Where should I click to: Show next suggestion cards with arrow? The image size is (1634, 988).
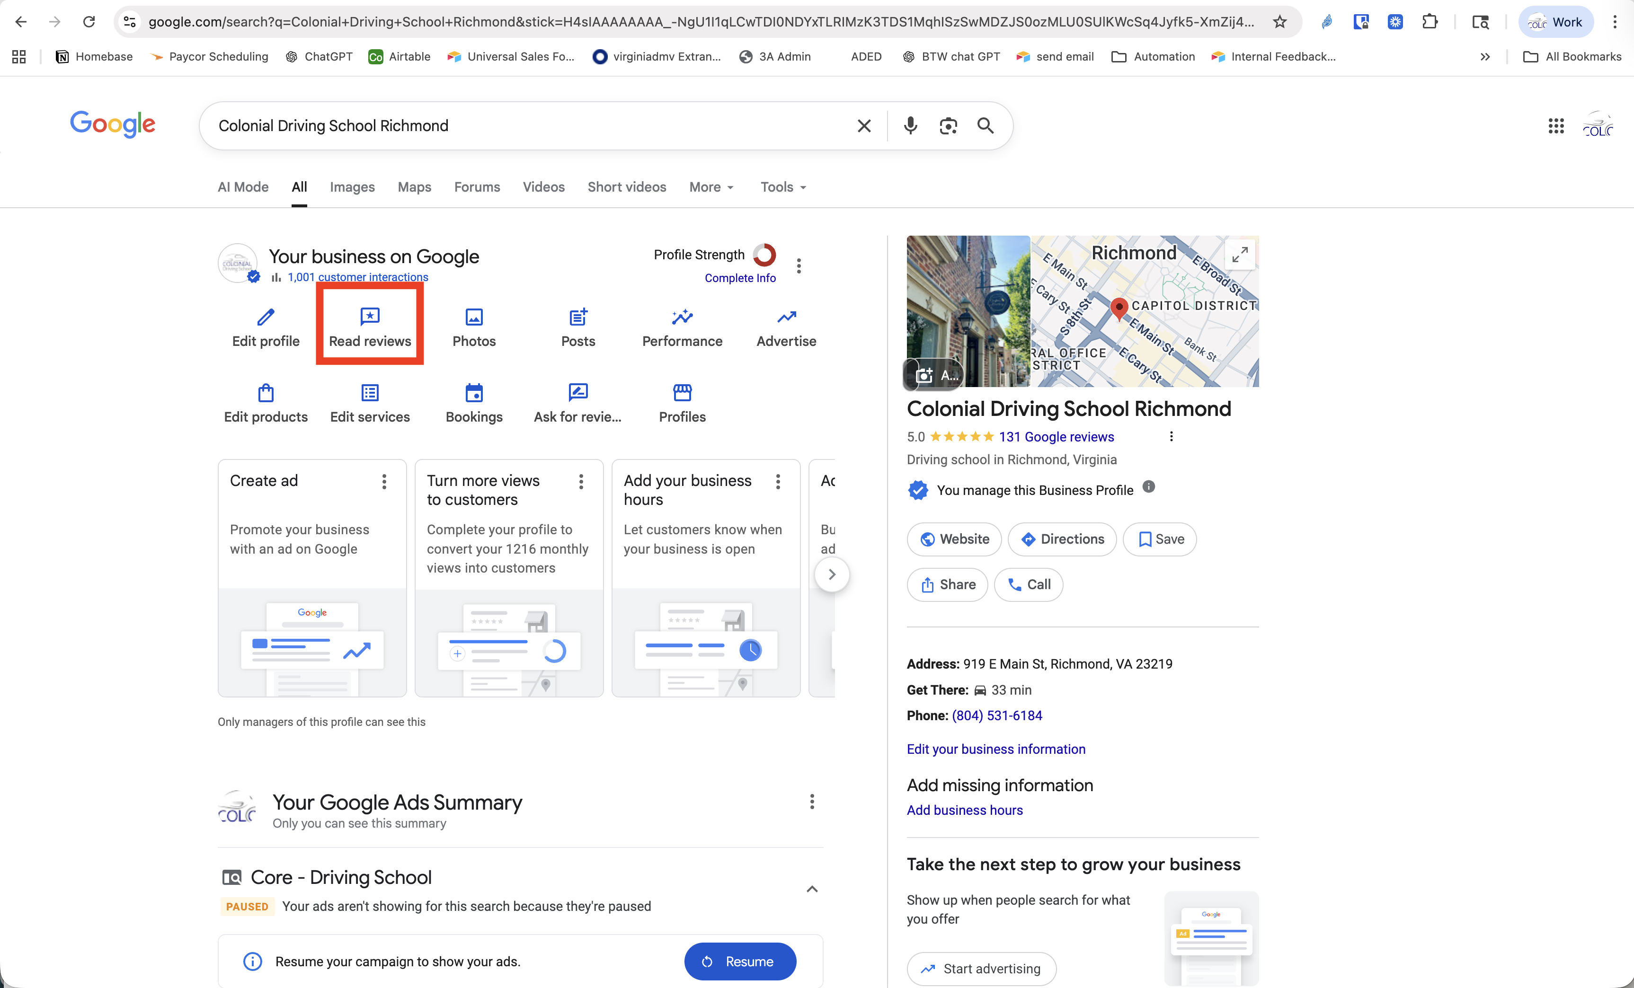click(x=832, y=574)
